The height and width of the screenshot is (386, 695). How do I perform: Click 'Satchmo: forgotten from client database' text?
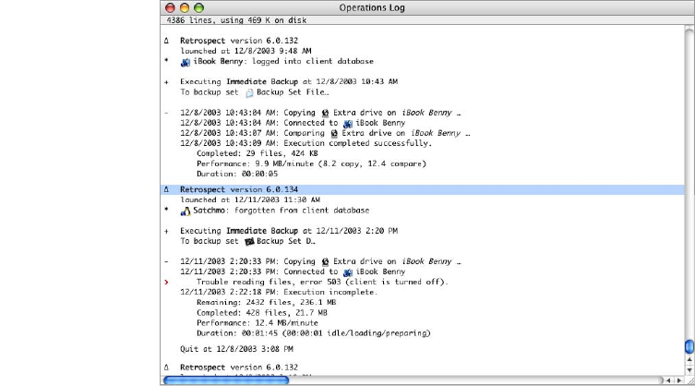281,211
